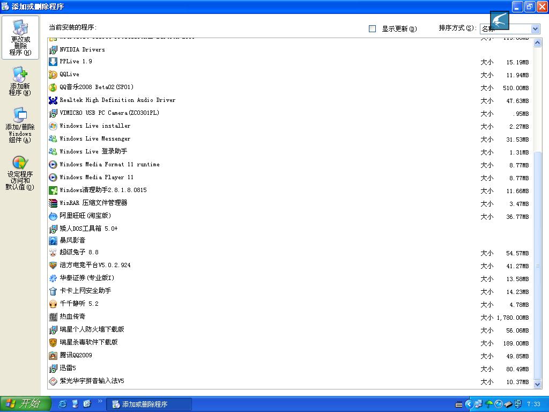Click the scroll down arrow of program list
This screenshot has width=549, height=412.
coord(537,384)
